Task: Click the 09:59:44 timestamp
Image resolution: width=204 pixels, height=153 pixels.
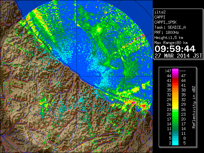Action: [175, 49]
